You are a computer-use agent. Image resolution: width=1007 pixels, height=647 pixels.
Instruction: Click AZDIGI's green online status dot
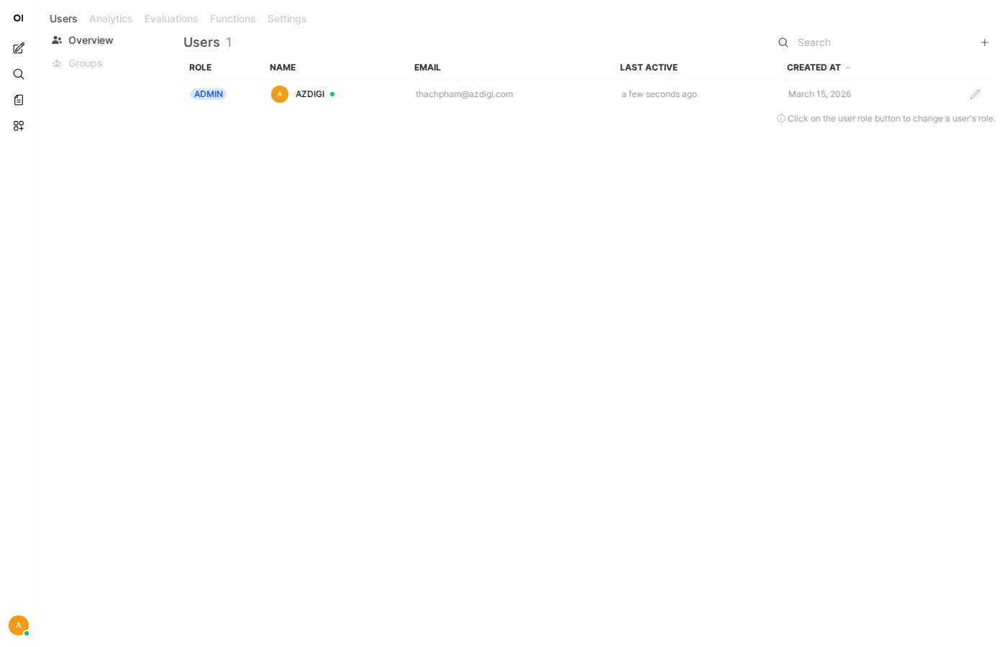click(x=332, y=93)
